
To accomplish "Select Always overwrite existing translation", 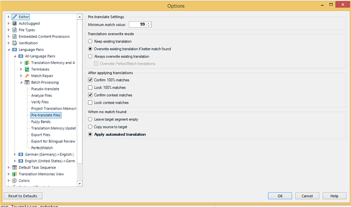I will (x=90, y=56).
